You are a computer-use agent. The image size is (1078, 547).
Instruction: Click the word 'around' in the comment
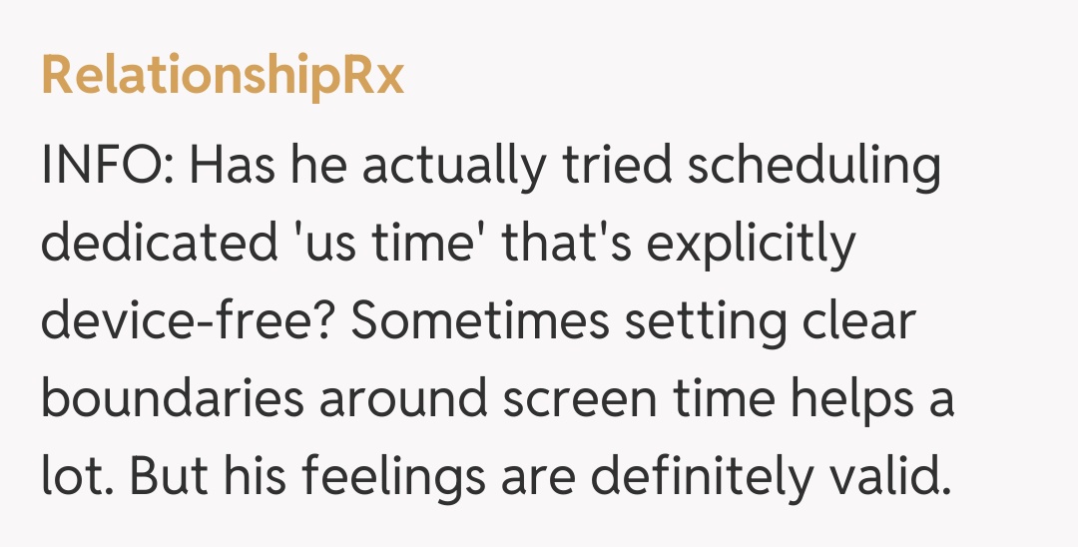[x=392, y=400]
